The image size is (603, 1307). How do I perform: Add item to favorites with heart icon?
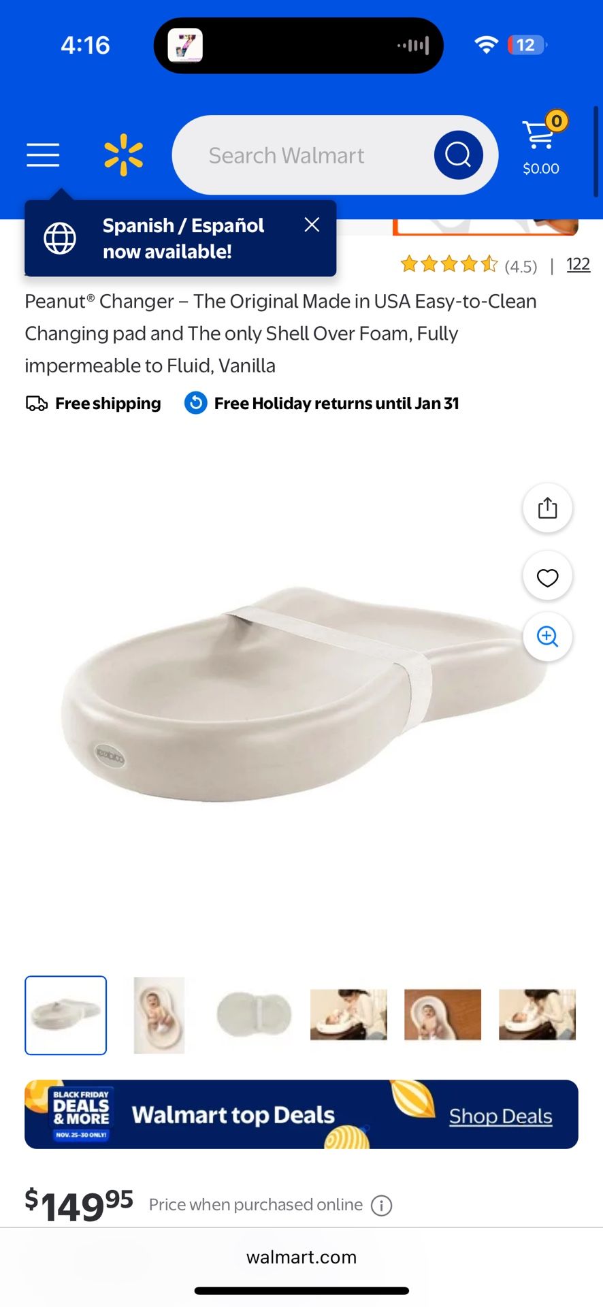(x=547, y=577)
